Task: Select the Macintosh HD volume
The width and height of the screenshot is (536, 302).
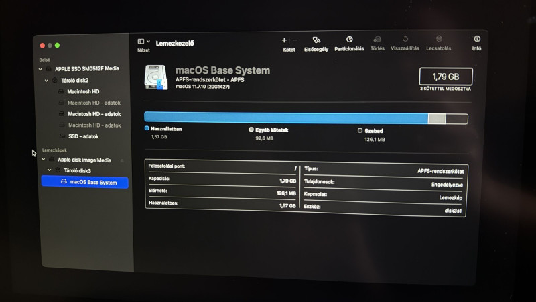Action: pos(83,91)
